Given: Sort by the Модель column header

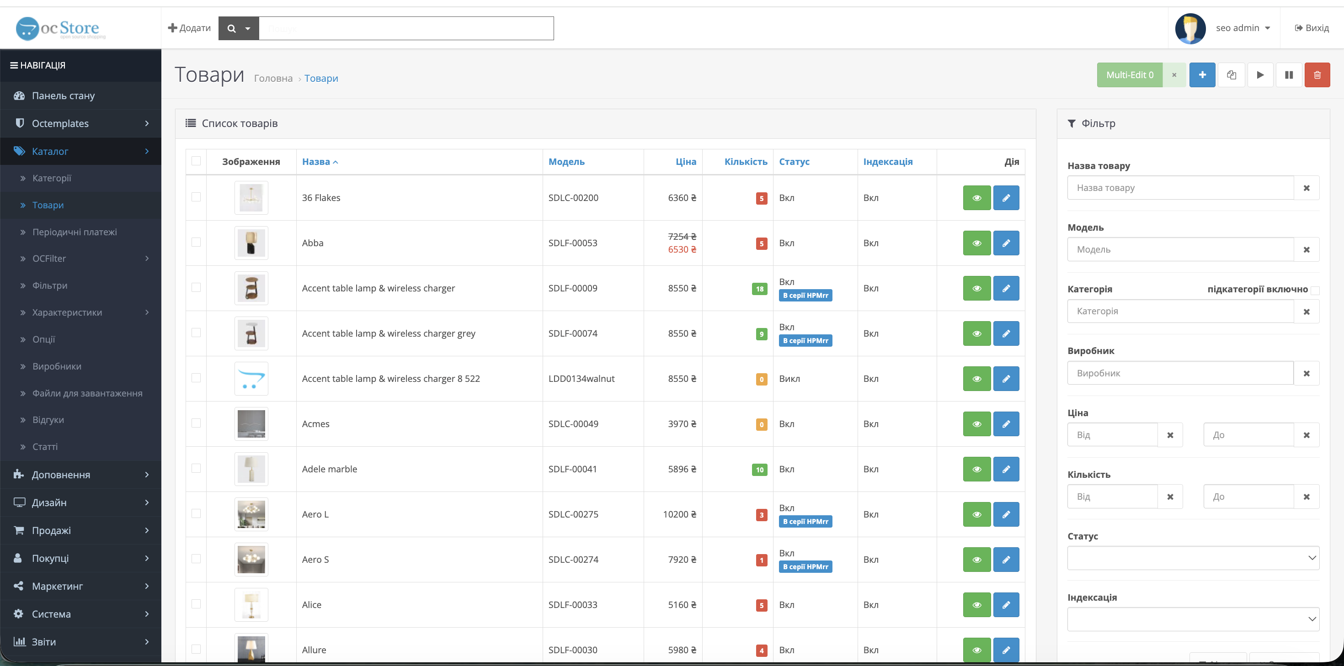Looking at the screenshot, I should [x=566, y=162].
